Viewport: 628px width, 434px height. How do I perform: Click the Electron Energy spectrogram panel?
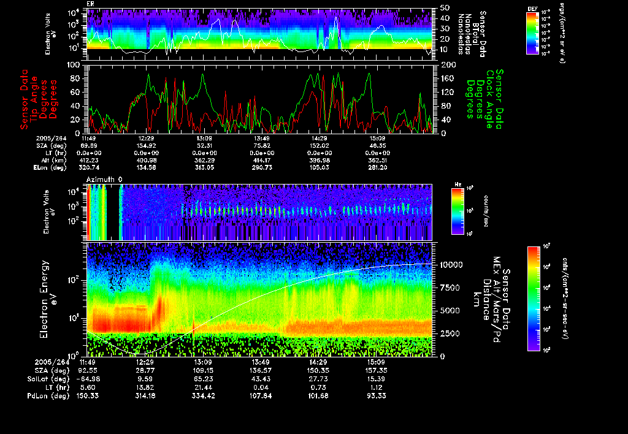pos(260,300)
